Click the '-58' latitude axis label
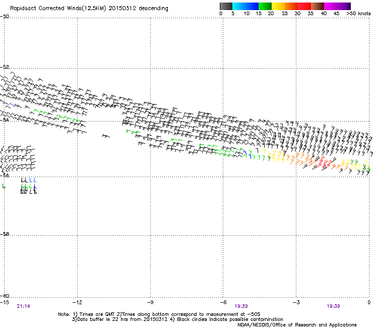Viewport: 373px width, 328px height. (x=5, y=234)
